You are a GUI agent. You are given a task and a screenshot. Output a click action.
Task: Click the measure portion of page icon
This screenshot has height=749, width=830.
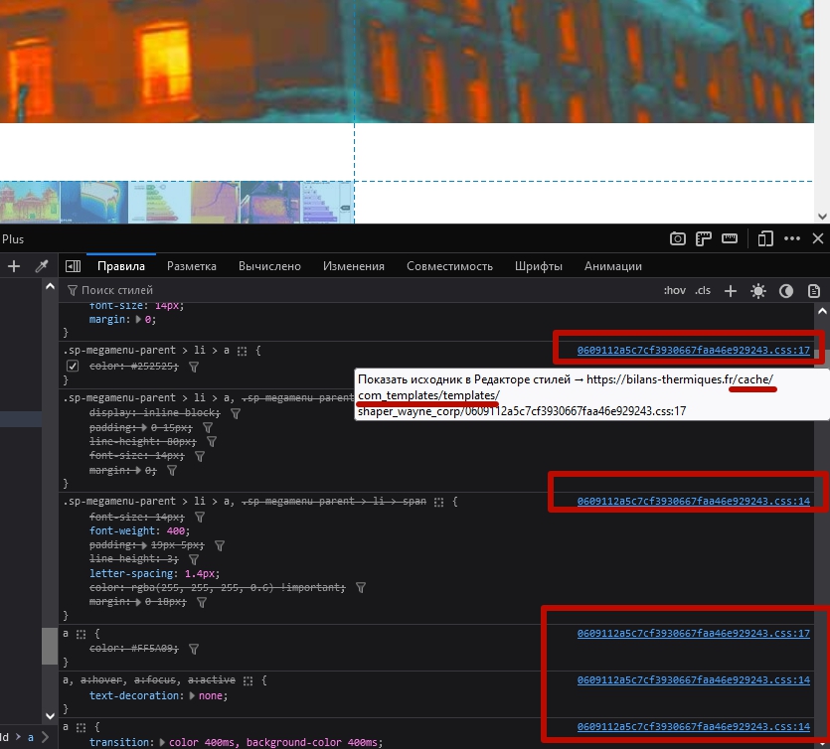729,238
